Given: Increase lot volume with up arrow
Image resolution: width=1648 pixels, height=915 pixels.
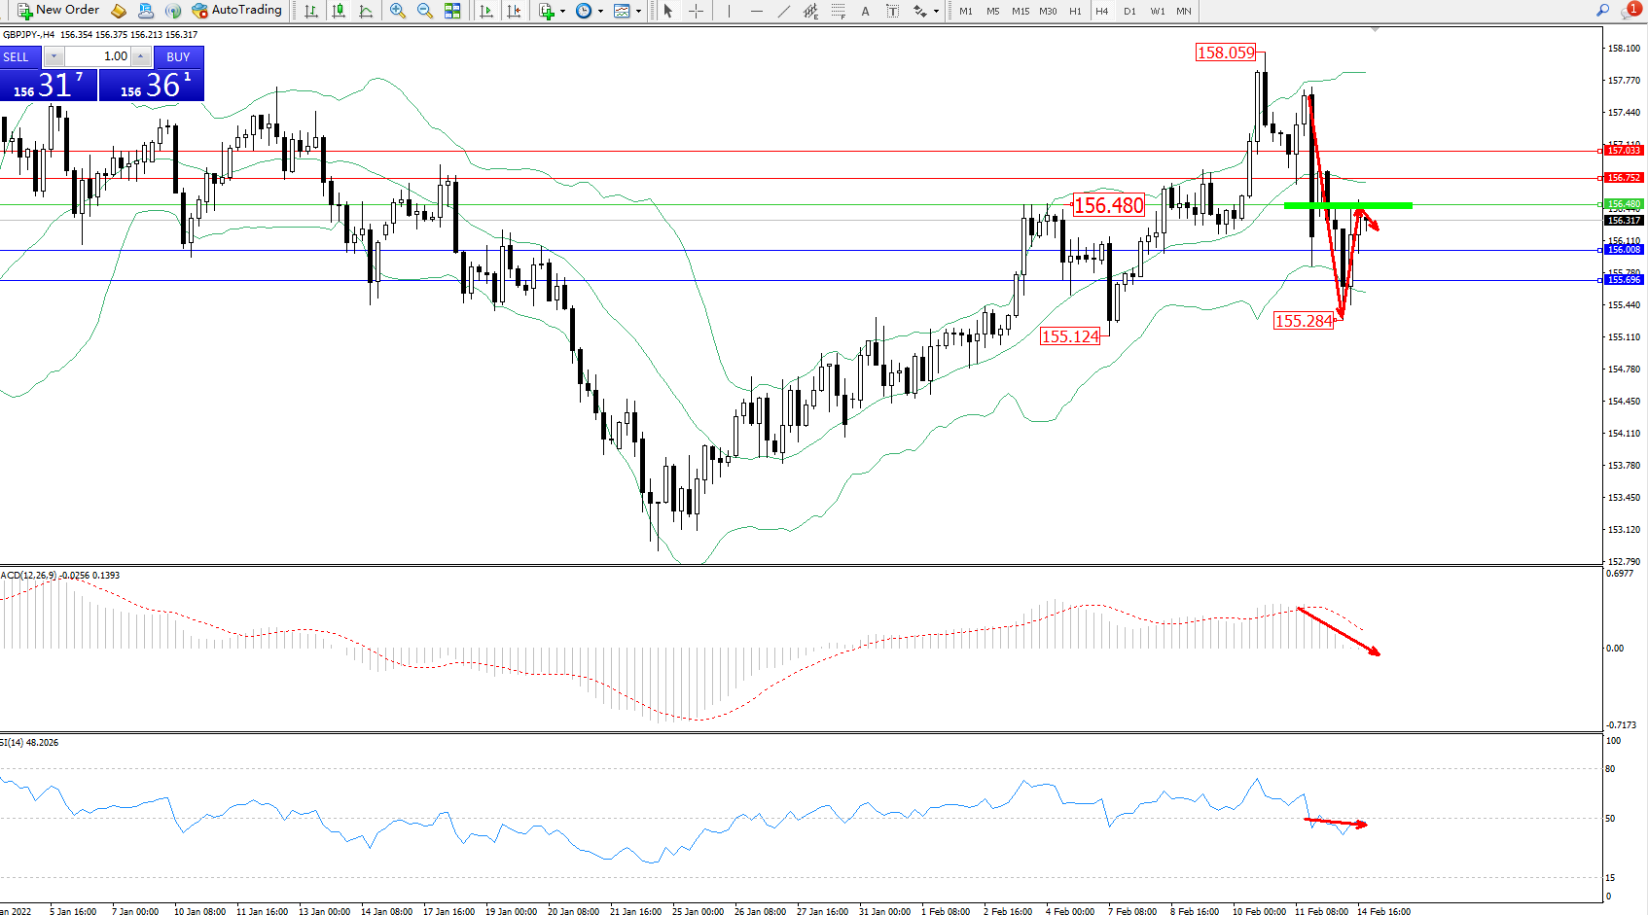Looking at the screenshot, I should click(141, 56).
